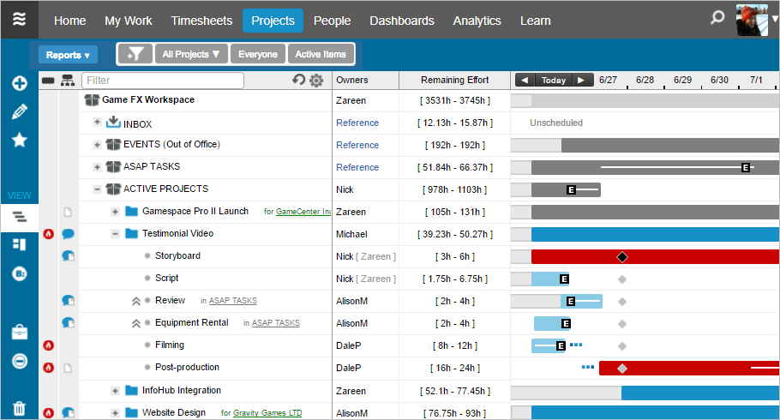The image size is (780, 420).
Task: Toggle the Active Items filter button
Action: point(321,54)
